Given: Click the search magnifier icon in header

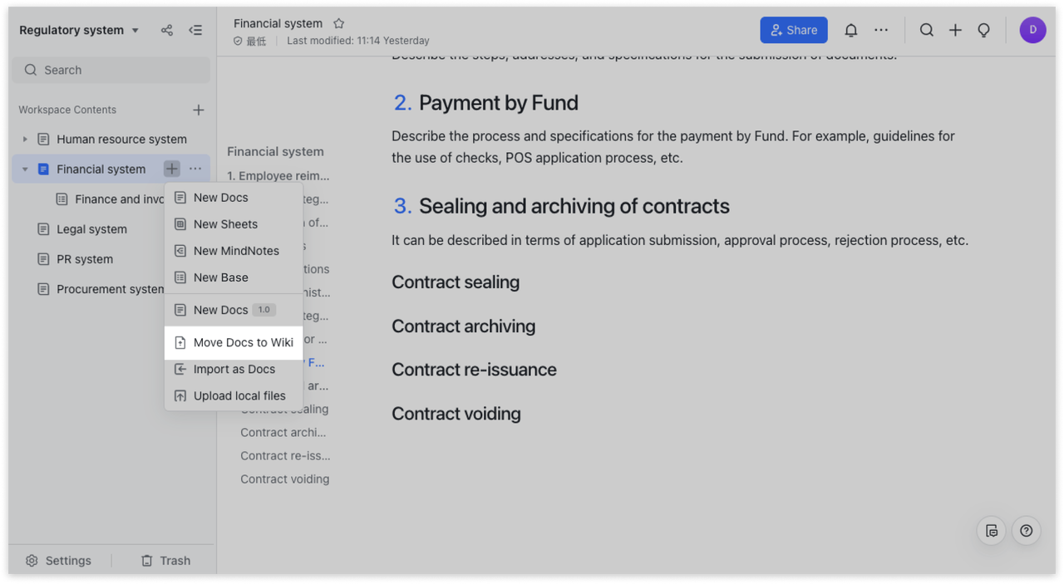Looking at the screenshot, I should 926,30.
